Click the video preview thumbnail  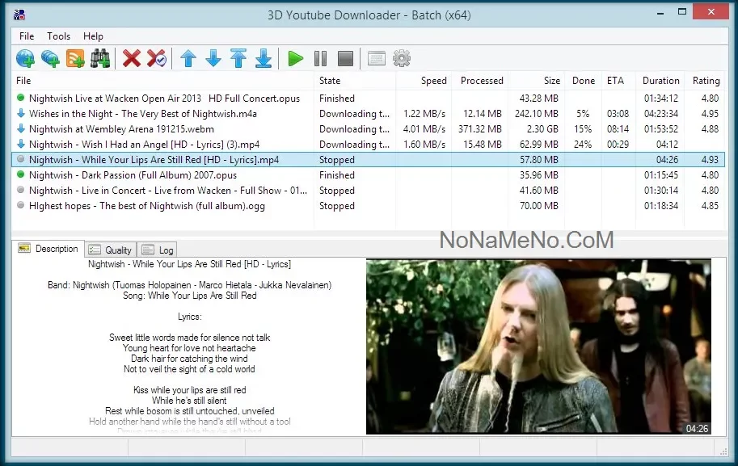click(538, 346)
